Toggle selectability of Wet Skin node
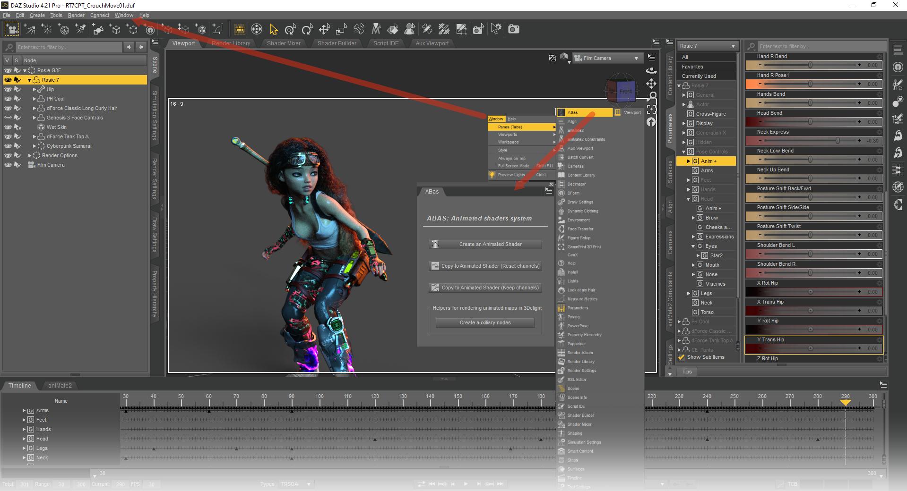The width and height of the screenshot is (907, 491). click(x=18, y=127)
